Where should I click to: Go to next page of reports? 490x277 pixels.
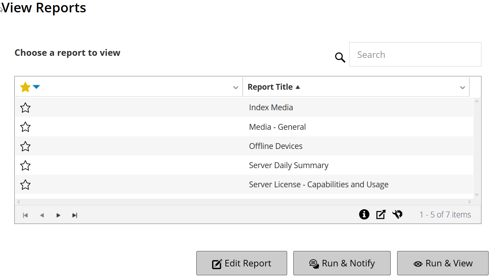coord(58,215)
